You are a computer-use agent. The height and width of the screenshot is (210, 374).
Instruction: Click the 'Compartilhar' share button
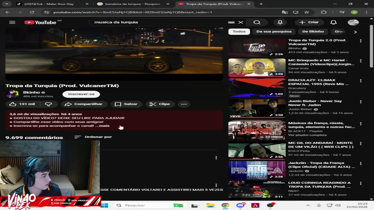coord(84,104)
